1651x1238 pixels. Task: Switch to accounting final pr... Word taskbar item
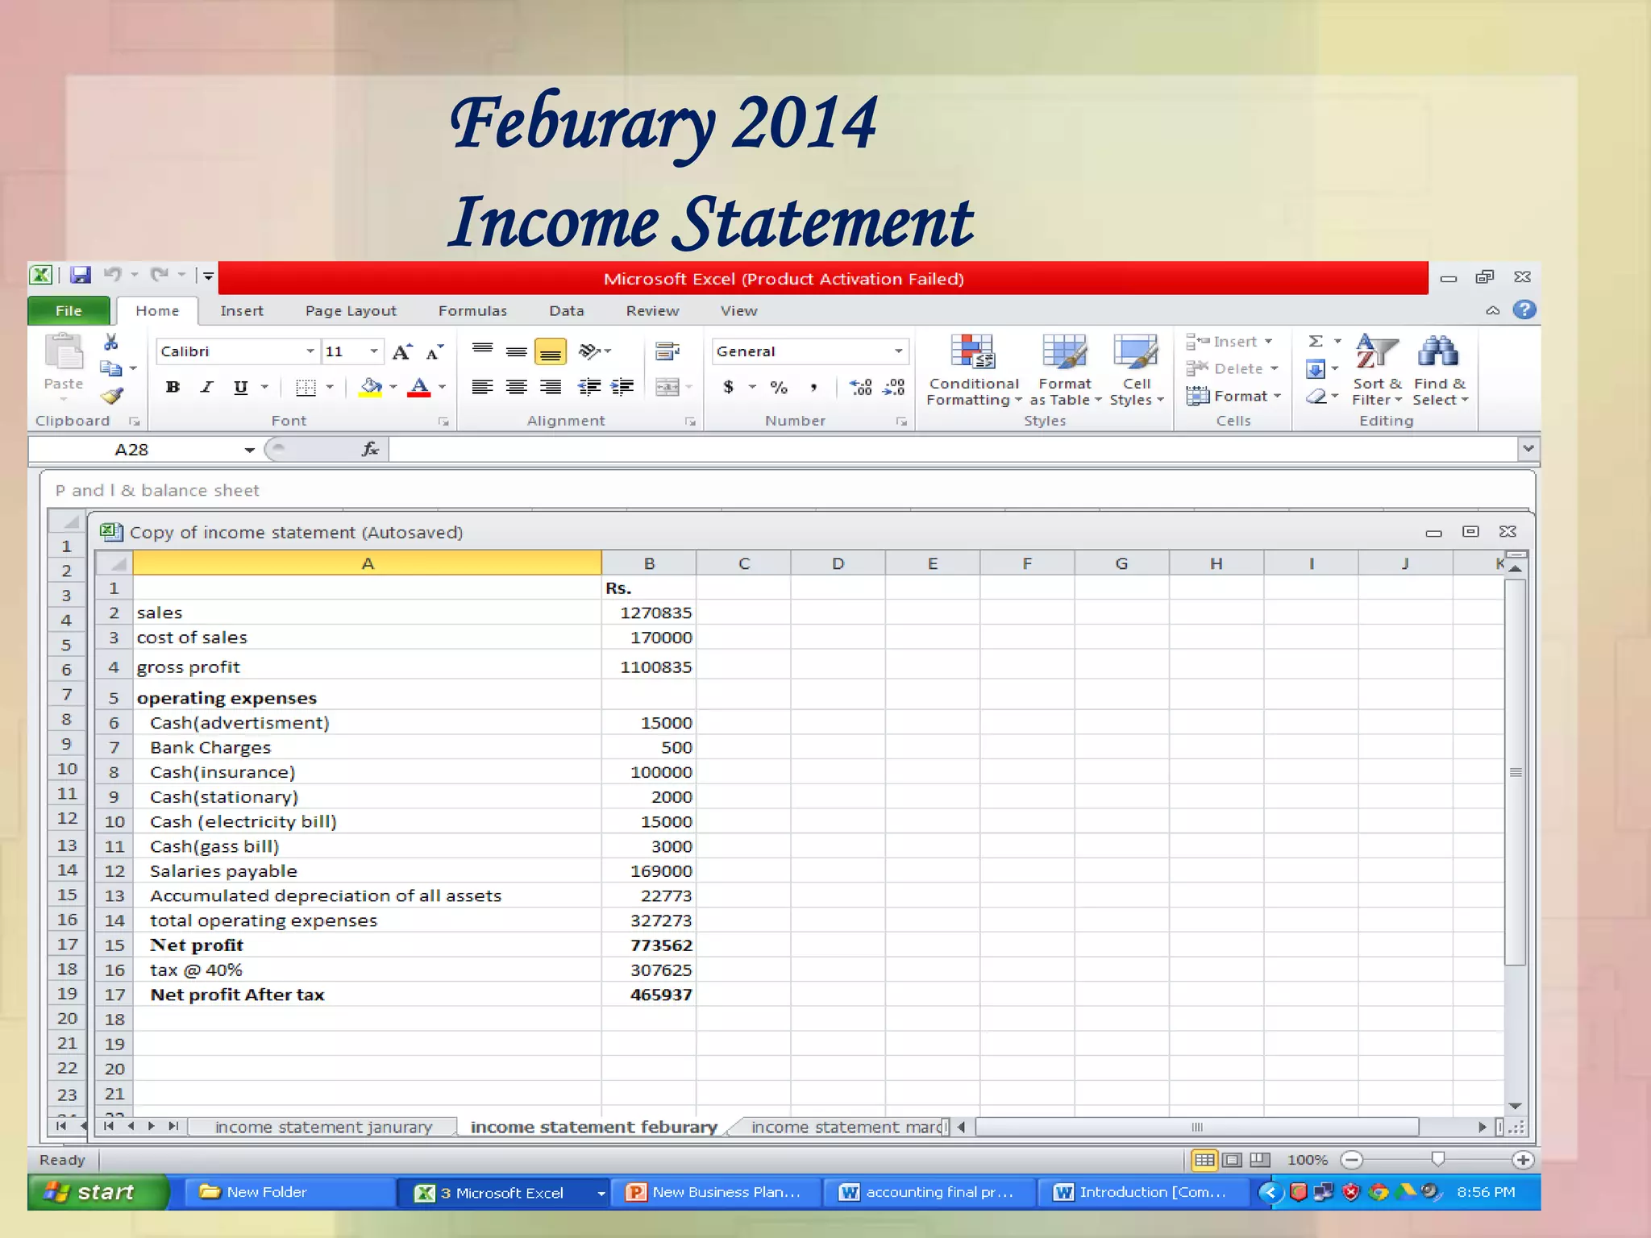(928, 1192)
